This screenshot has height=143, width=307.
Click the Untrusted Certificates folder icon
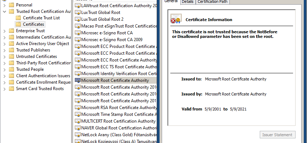12,56
